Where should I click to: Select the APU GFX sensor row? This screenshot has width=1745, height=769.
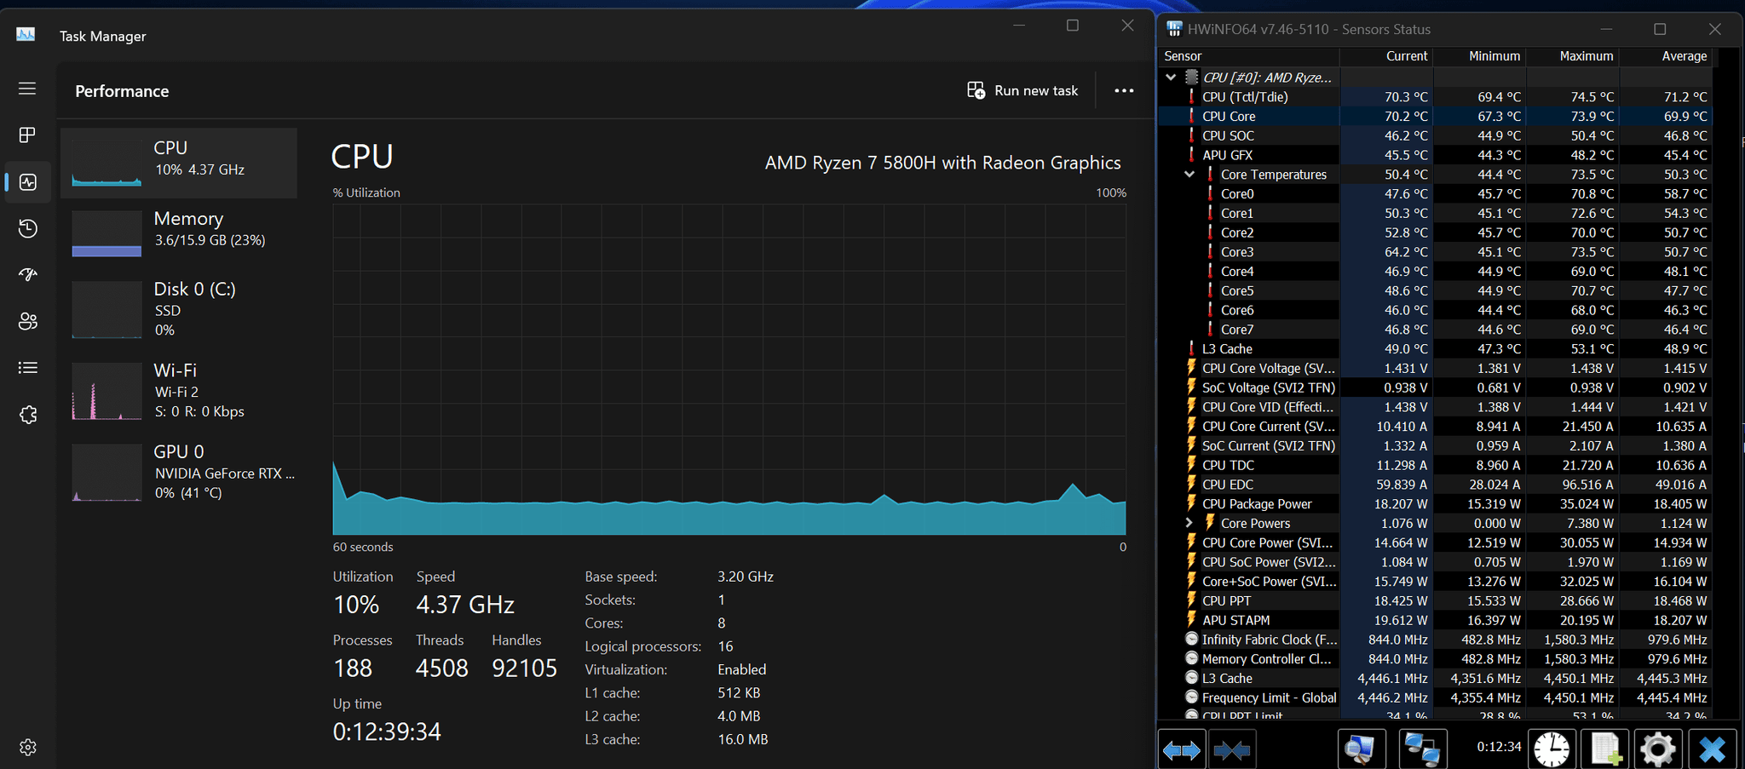pos(1437,155)
